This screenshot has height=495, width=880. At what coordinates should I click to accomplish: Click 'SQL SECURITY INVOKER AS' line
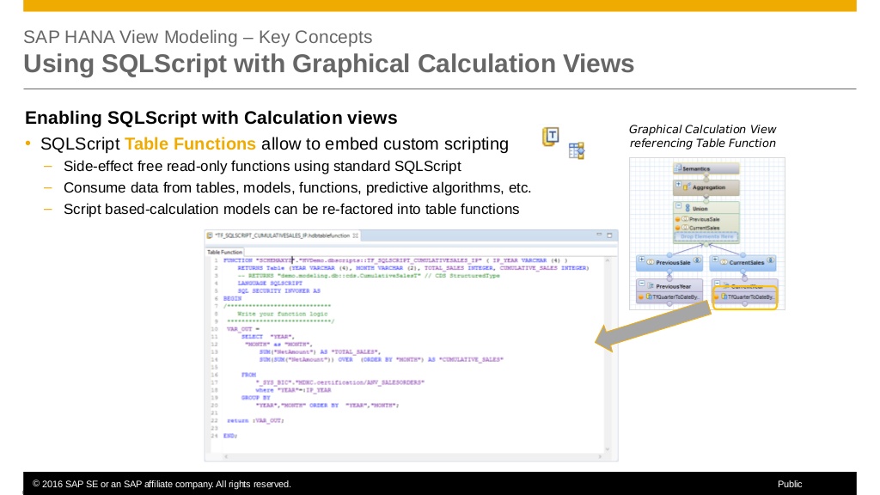278,290
